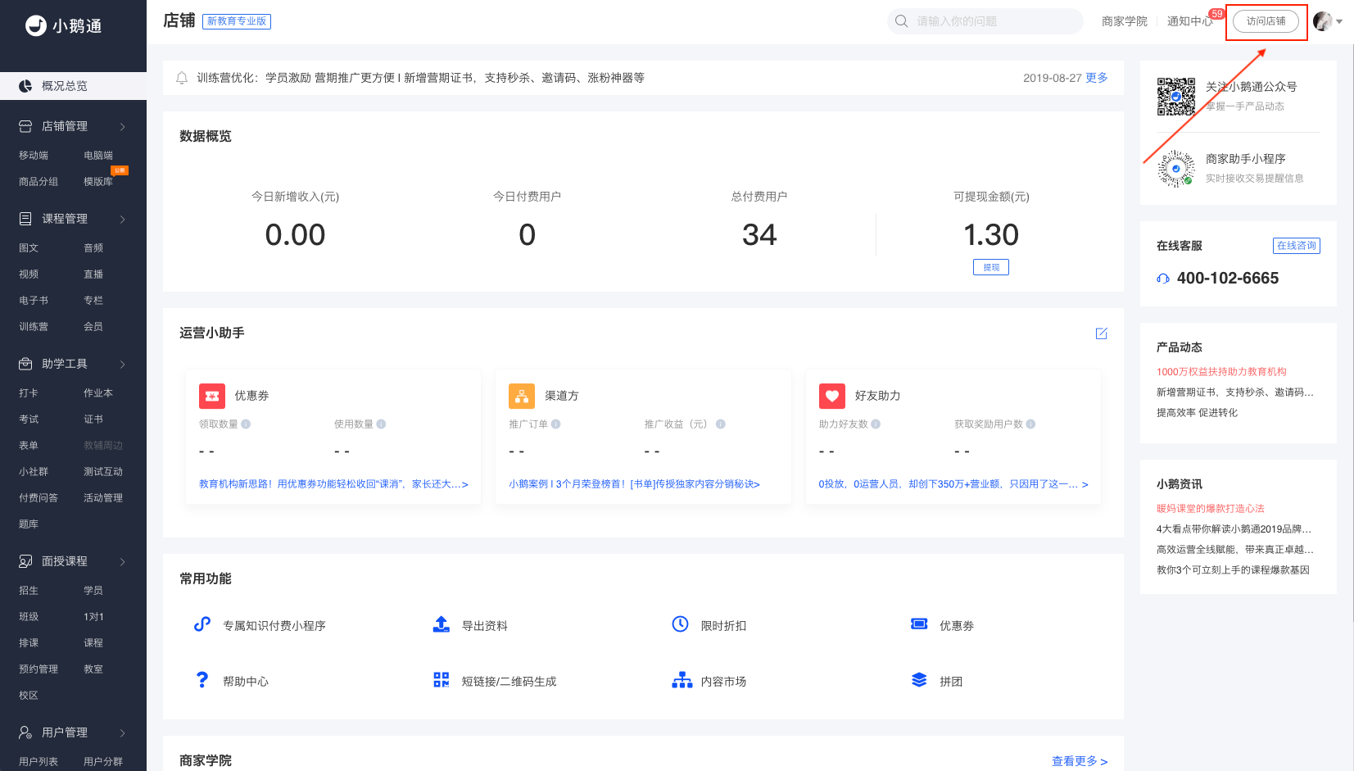Open the 教育机构新思路 coupon article link

point(333,484)
